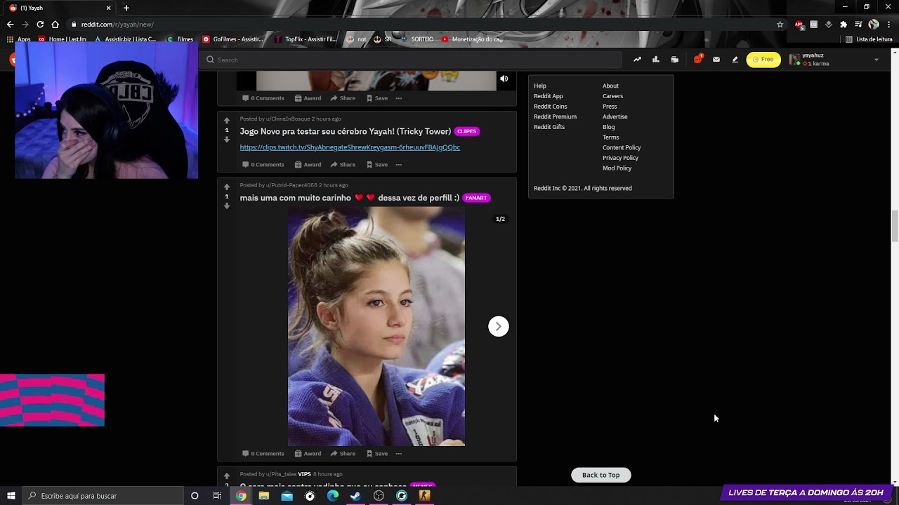Screen dimensions: 899x505
Task: Open the Reddit Gifts footer link
Action: pyautogui.click(x=549, y=127)
